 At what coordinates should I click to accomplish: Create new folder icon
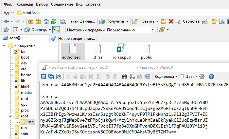click(214, 21)
